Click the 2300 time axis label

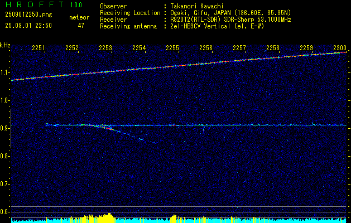pos(340,47)
